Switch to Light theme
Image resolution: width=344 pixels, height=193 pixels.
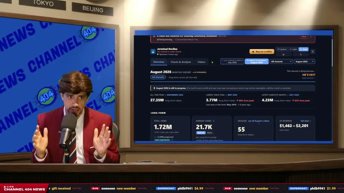(293, 49)
